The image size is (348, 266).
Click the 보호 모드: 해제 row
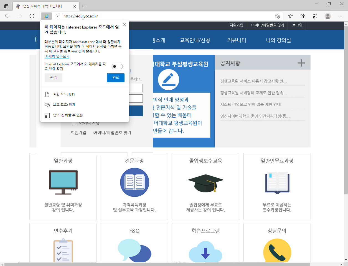point(84,105)
